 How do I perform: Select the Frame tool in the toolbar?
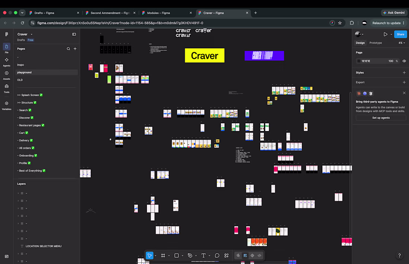point(163,255)
